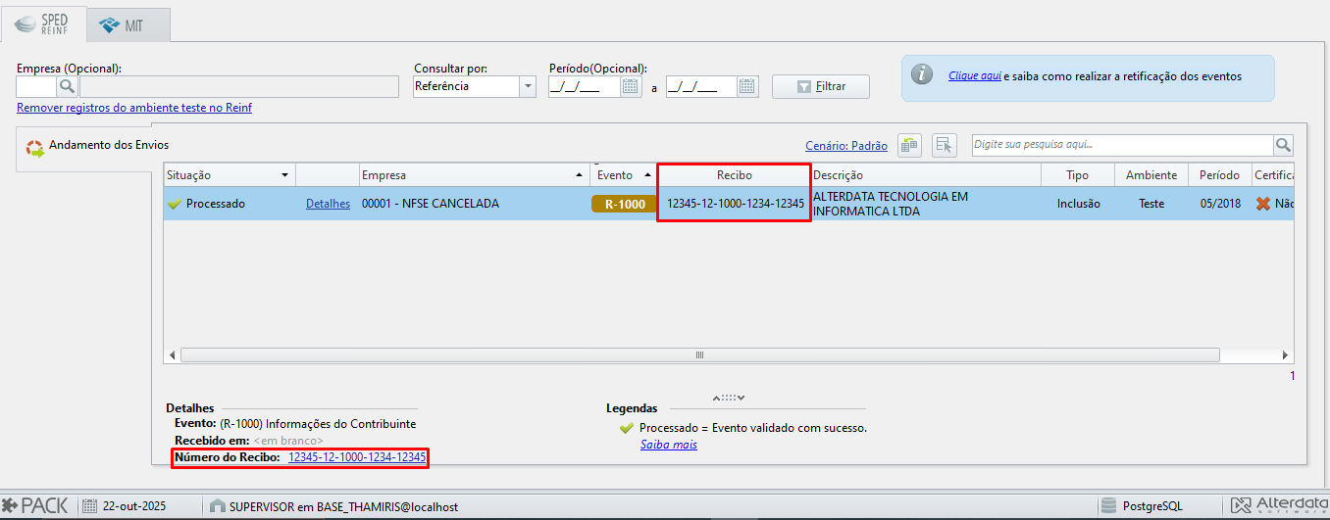Select the 12345-12-1000-1234-12345 receipt cell

735,204
